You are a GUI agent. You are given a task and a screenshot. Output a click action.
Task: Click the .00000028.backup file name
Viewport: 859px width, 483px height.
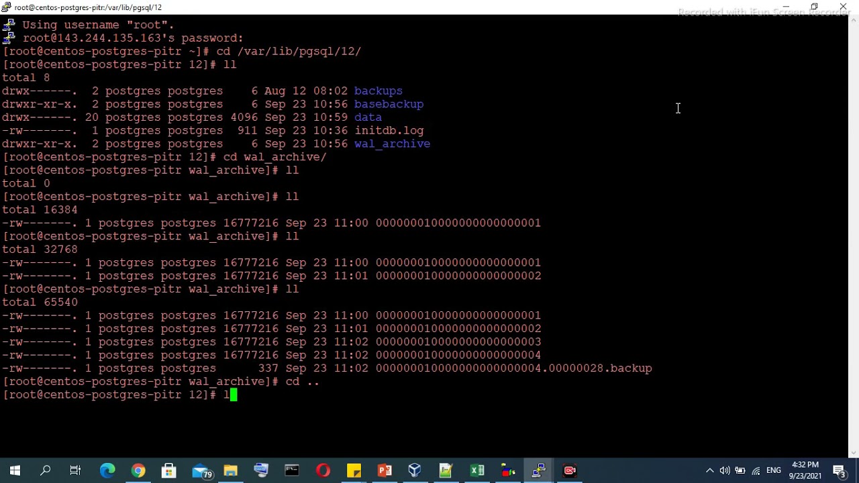(x=513, y=368)
